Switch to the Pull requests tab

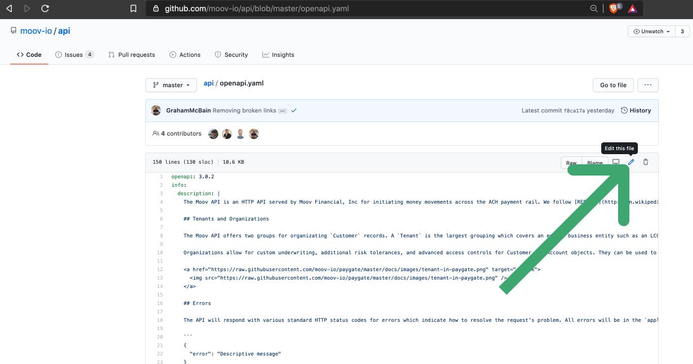[132, 55]
